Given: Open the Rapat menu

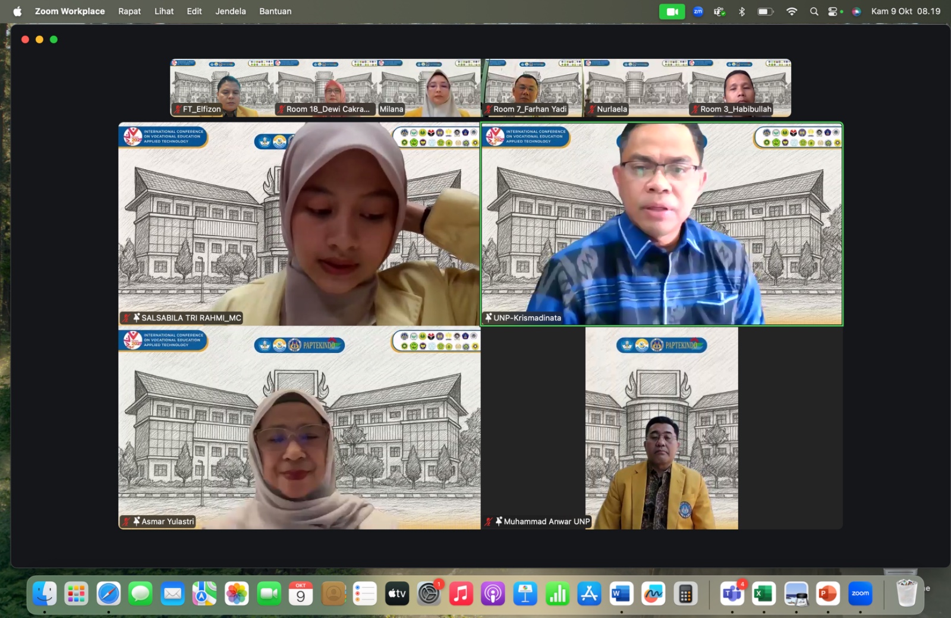Looking at the screenshot, I should point(129,11).
